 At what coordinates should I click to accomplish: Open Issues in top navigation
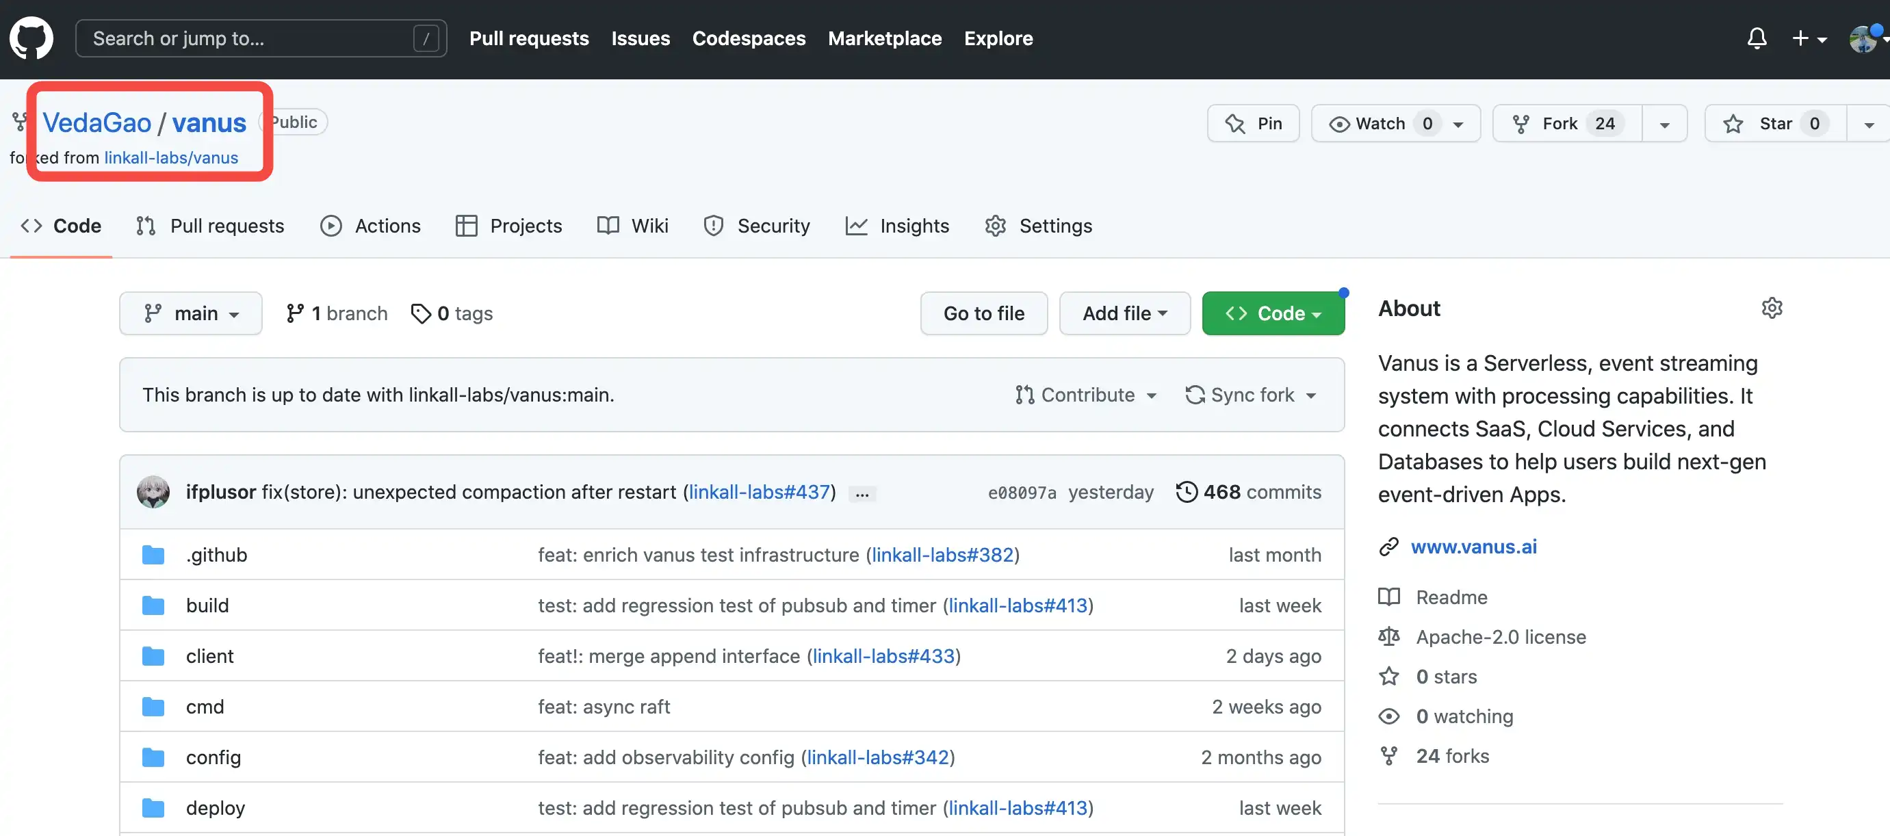click(x=640, y=38)
